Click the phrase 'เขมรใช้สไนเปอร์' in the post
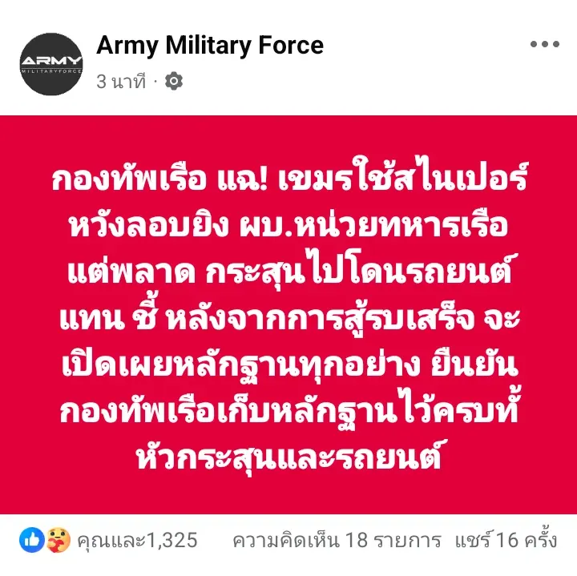The height and width of the screenshot is (576, 577). point(403,178)
